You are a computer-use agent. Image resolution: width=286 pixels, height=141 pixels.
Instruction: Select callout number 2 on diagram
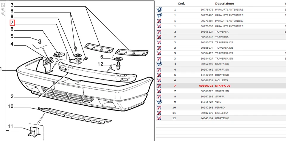pyautogui.click(x=12, y=96)
